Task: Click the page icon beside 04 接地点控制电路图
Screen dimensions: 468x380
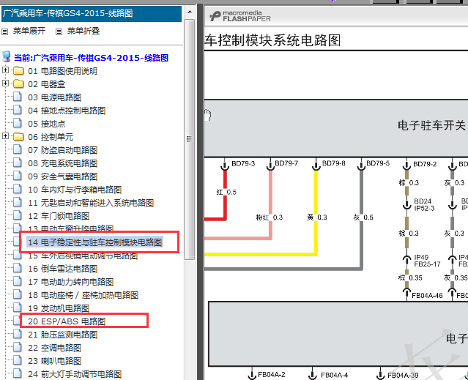Action: click(x=18, y=110)
